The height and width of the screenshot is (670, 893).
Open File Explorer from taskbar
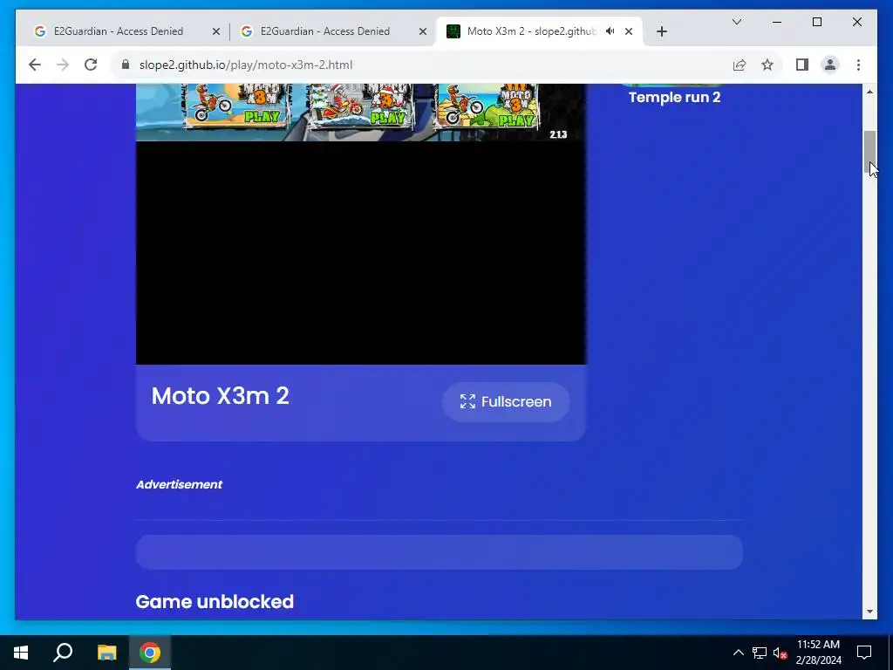click(x=106, y=653)
